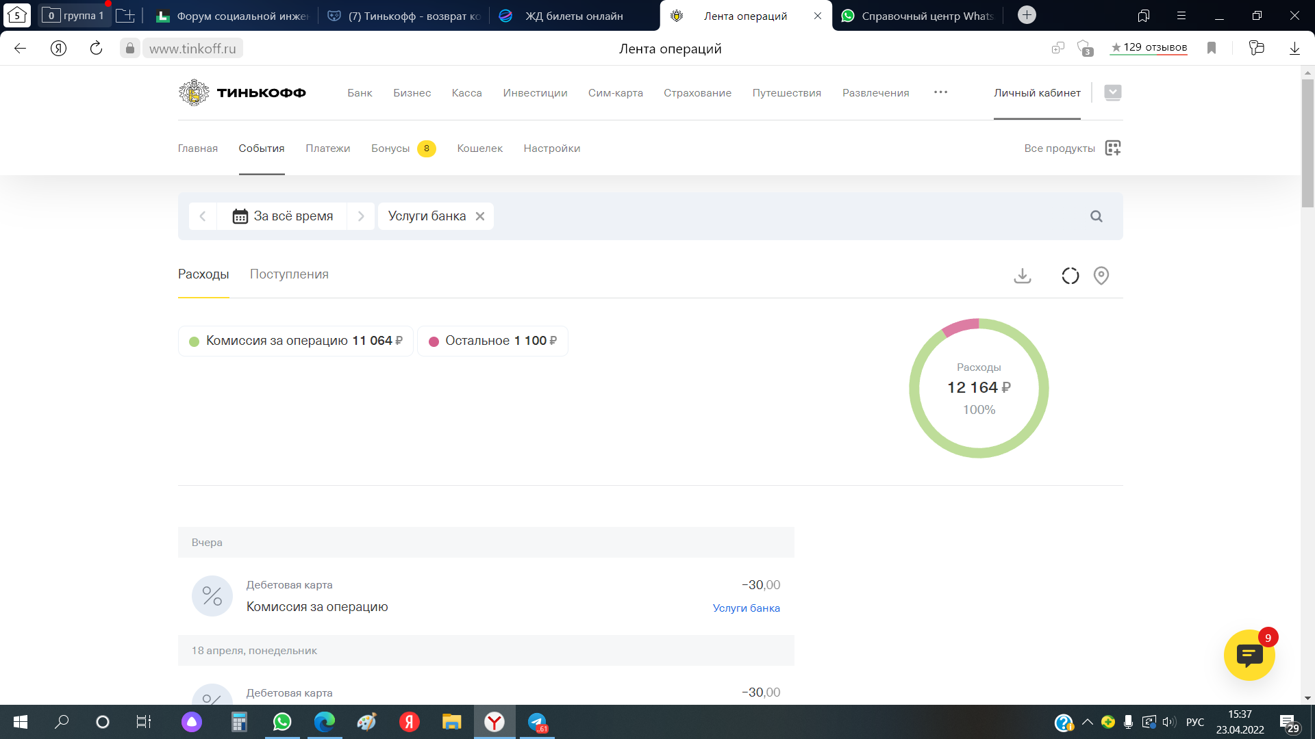This screenshot has width=1315, height=739.
Task: Click 'Все продукты' link
Action: (1060, 148)
